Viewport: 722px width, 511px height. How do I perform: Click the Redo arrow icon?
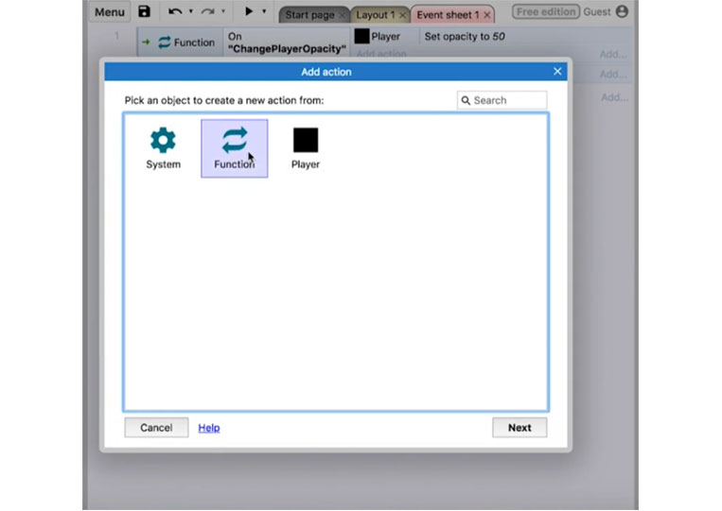point(207,11)
